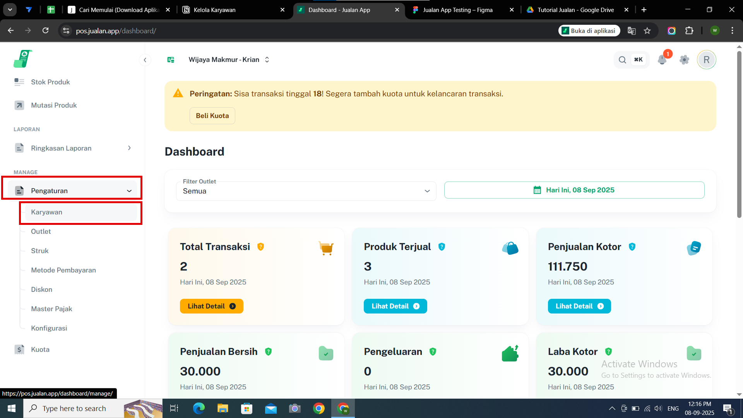Image resolution: width=743 pixels, height=418 pixels.
Task: Click the Beli Kuota button
Action: point(212,116)
